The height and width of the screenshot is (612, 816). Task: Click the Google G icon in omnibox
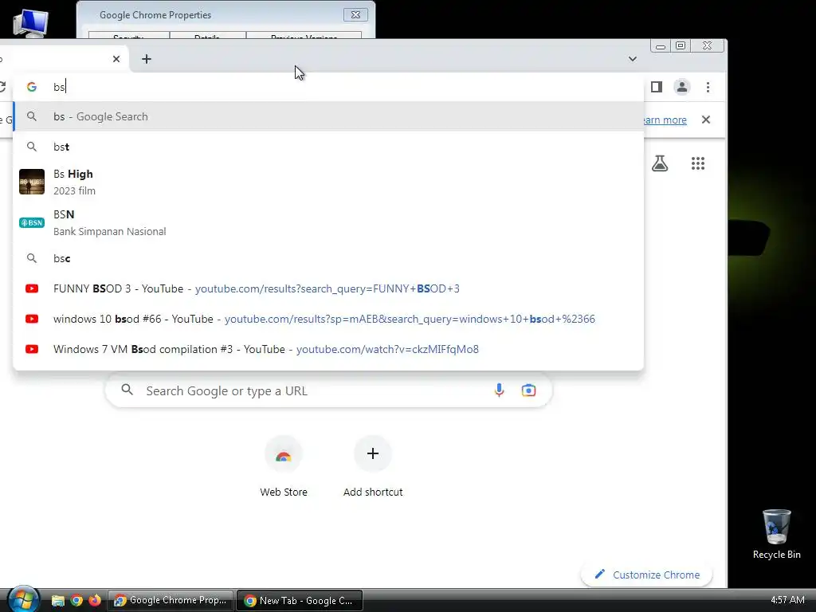[32, 87]
